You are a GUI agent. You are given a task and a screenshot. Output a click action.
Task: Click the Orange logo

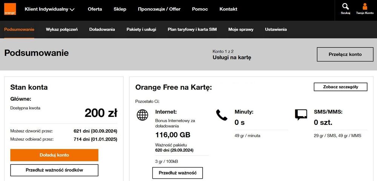(x=10, y=9)
